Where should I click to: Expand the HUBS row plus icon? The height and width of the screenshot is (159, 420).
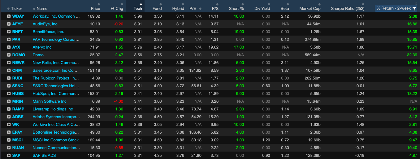9,93
